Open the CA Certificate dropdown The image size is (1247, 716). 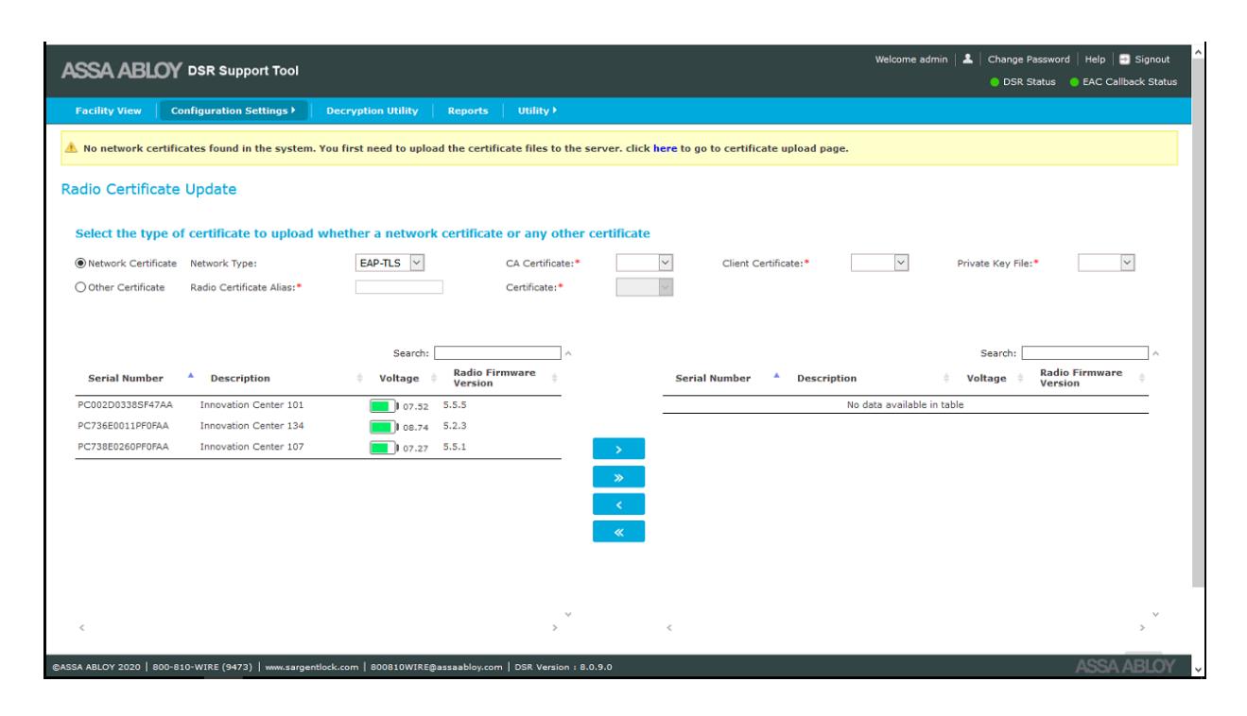point(644,264)
